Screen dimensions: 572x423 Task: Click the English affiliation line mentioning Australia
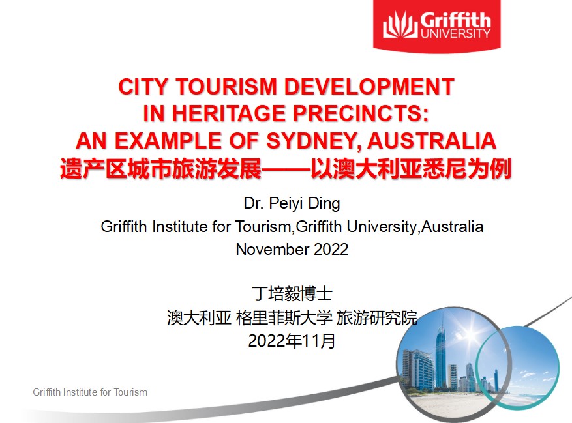(x=292, y=227)
